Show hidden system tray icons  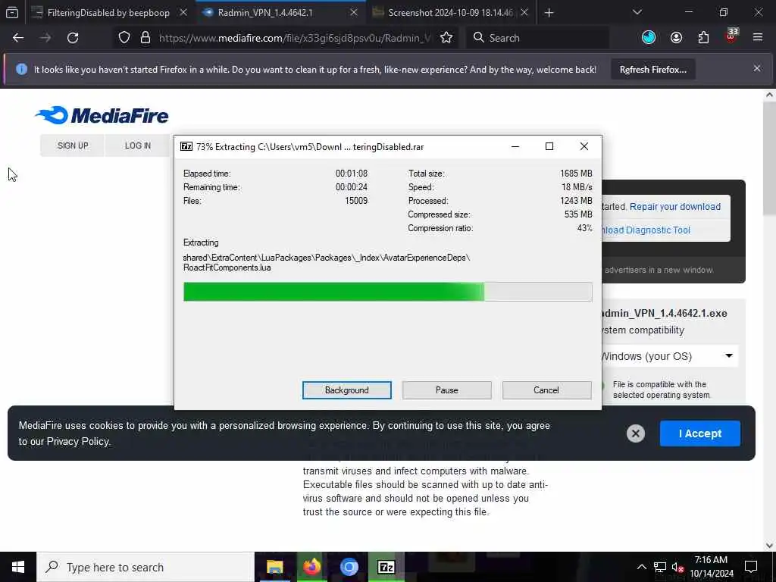(641, 567)
